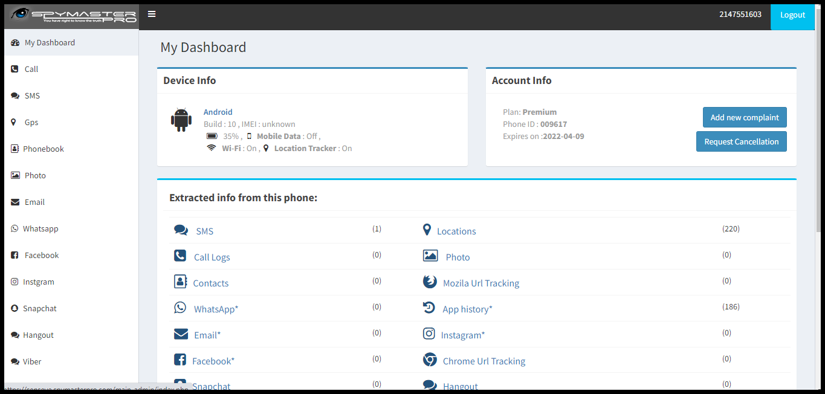Click the Mozilla Firefox icon

pyautogui.click(x=430, y=282)
